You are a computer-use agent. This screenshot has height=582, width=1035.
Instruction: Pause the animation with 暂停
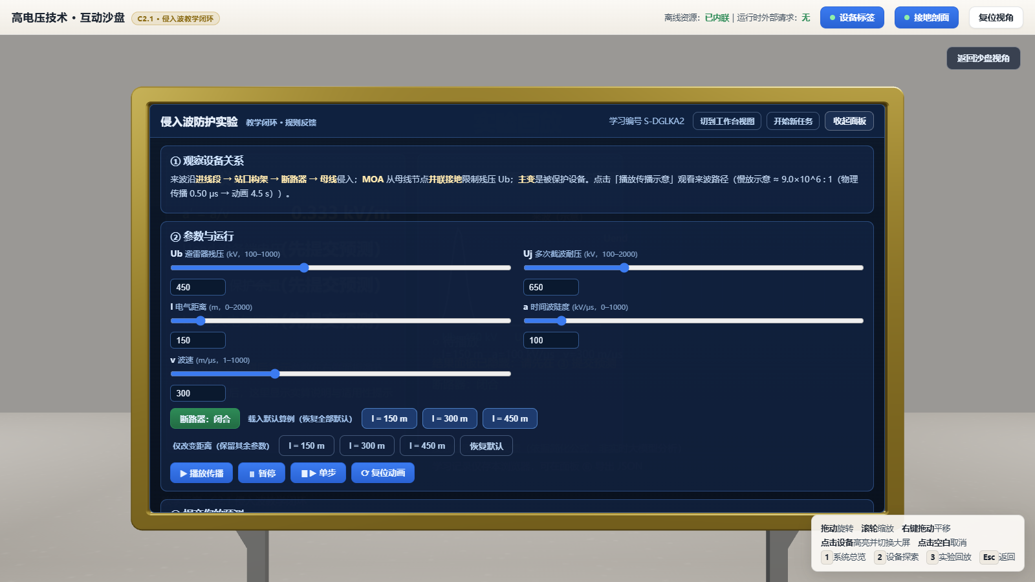click(x=261, y=473)
